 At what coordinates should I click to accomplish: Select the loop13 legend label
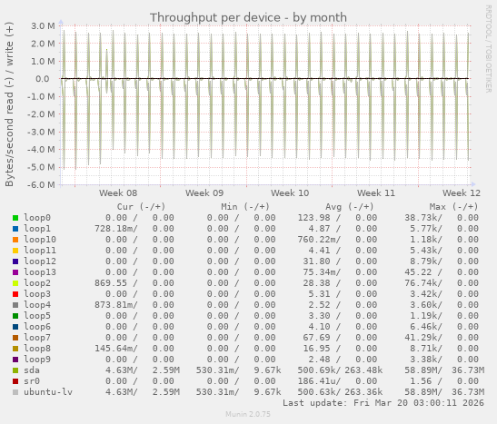pos(40,272)
